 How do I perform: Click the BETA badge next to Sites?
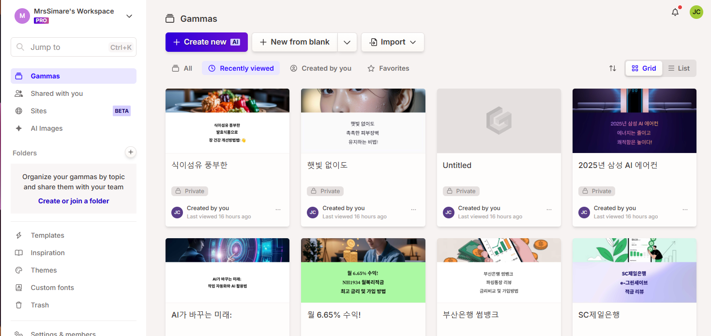[121, 111]
